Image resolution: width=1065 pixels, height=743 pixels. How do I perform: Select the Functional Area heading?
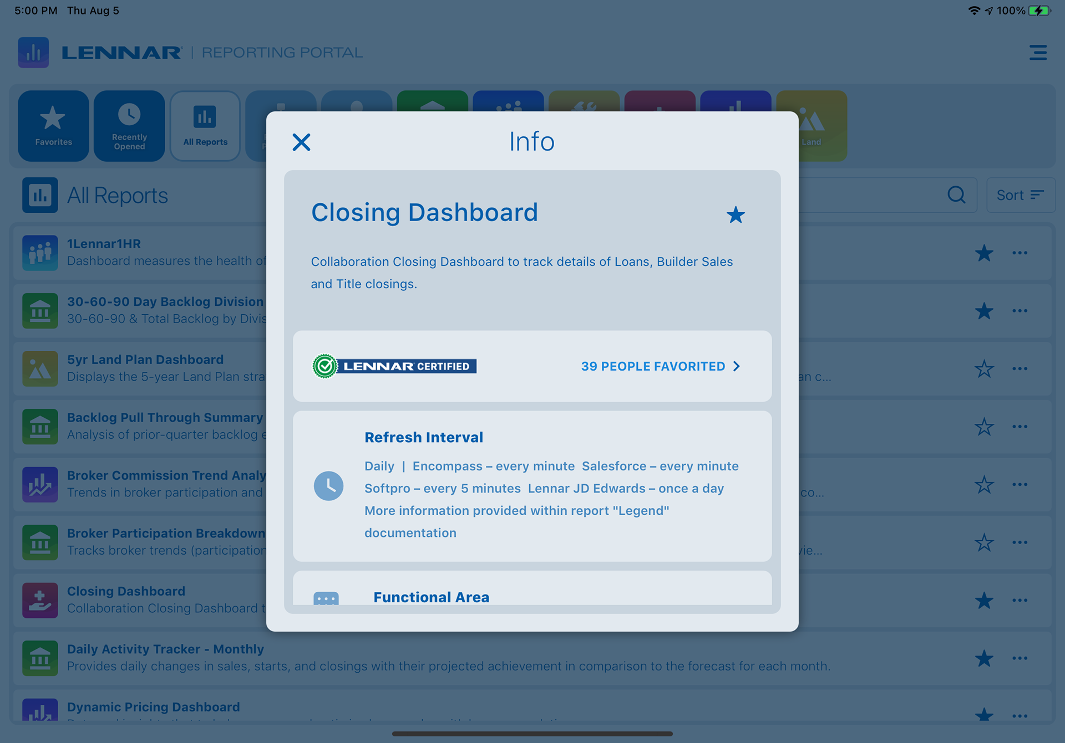pos(431,597)
